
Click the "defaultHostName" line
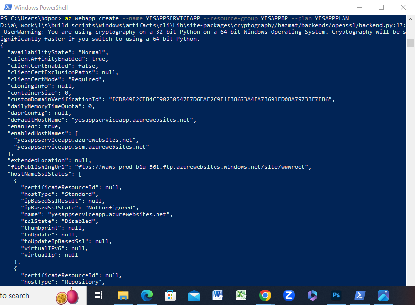click(102, 120)
